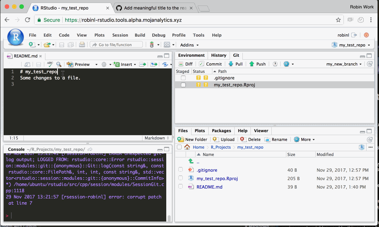Click the open file folder icon

point(47,45)
